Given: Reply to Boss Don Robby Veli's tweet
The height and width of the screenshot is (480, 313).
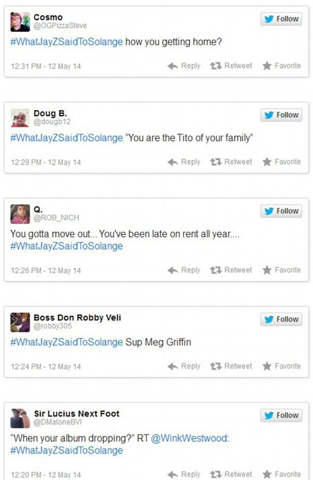Looking at the screenshot, I should (x=184, y=366).
